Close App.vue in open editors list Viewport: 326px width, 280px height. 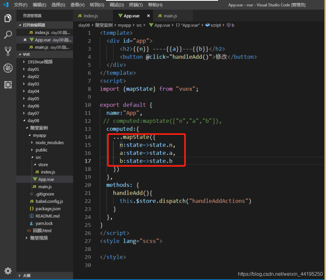coord(25,40)
